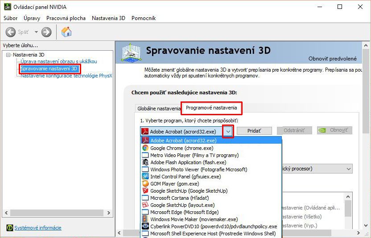Select Google SketchUp (layout.exe) entry
The width and height of the screenshot is (371, 238).
coord(211,205)
